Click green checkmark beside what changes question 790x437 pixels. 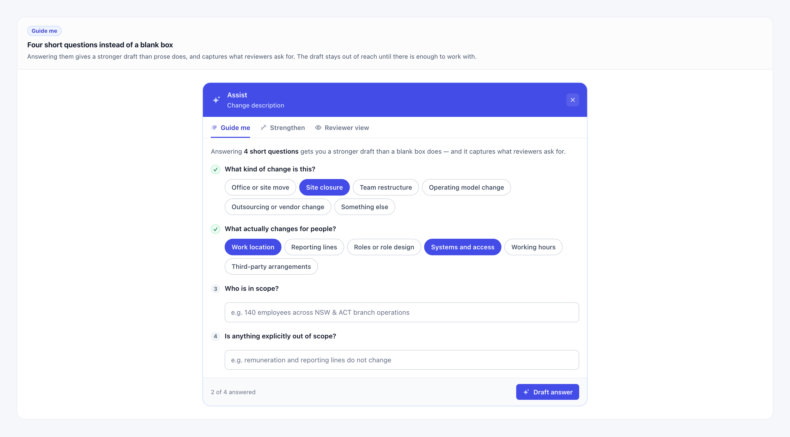215,229
